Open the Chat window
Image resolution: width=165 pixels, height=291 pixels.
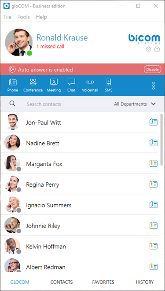click(x=71, y=85)
